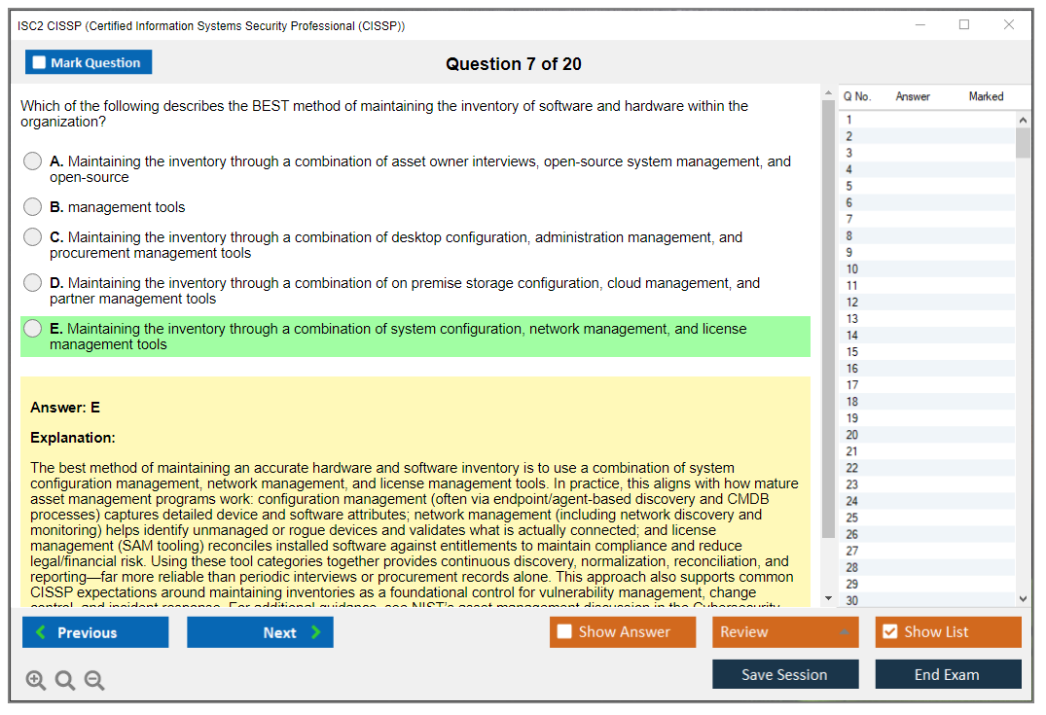Viewport: 1046px width, 715px height.
Task: Click the question pane vertical scrollbar thumb
Action: click(x=828, y=319)
